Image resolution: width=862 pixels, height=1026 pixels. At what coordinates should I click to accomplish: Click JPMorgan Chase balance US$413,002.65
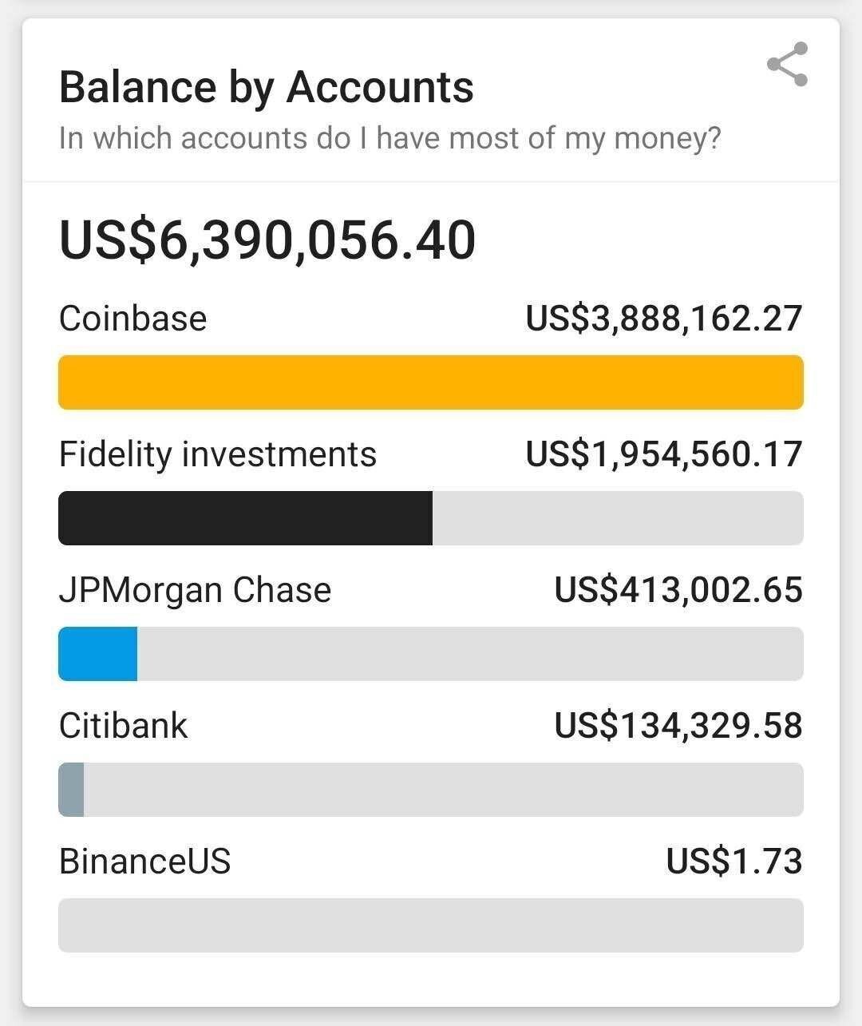pyautogui.click(x=678, y=590)
